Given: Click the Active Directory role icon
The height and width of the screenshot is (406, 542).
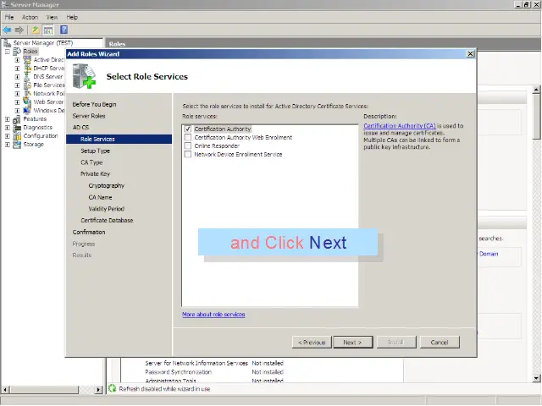Looking at the screenshot, I should (27, 60).
